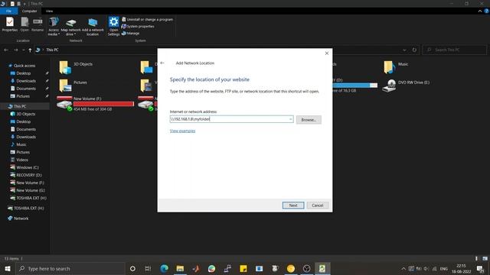Click Next in the wizard
The height and width of the screenshot is (275, 490).
click(293, 205)
